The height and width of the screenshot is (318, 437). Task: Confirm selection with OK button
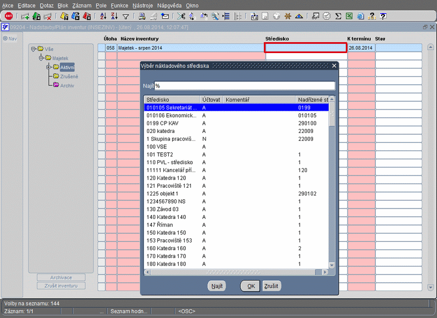point(250,286)
